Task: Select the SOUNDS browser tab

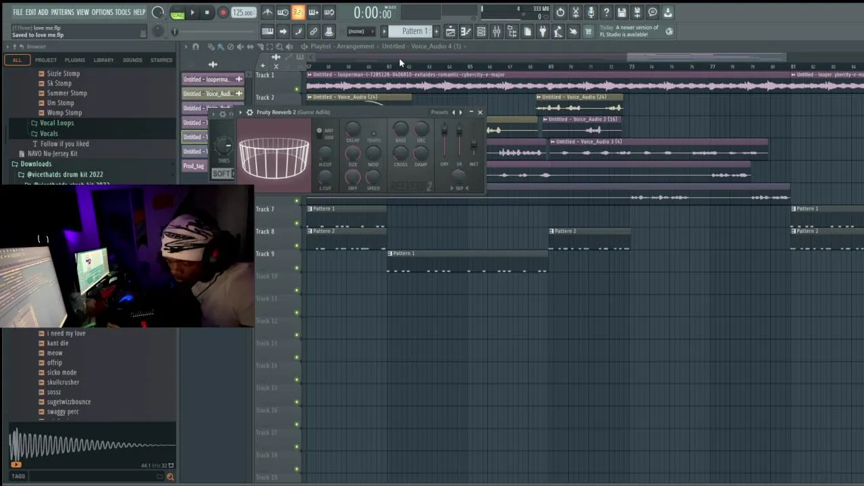Action: [132, 60]
